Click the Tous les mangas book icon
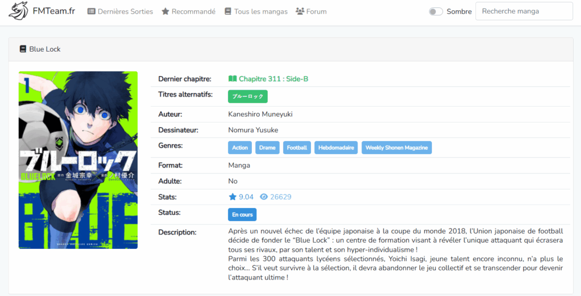 tap(228, 11)
